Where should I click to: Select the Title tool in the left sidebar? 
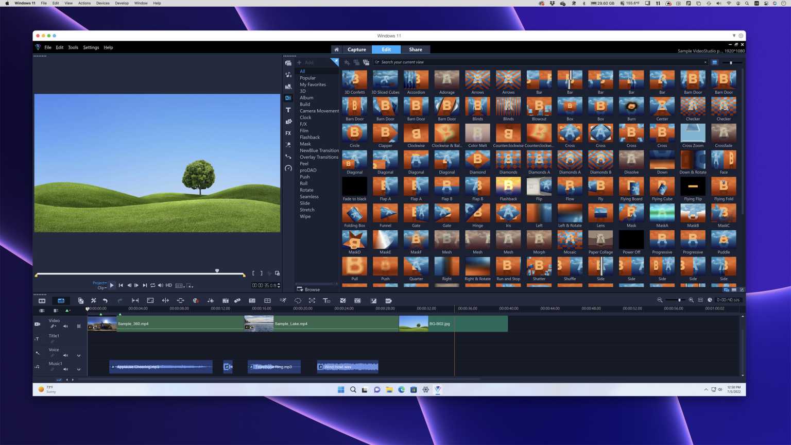(288, 110)
